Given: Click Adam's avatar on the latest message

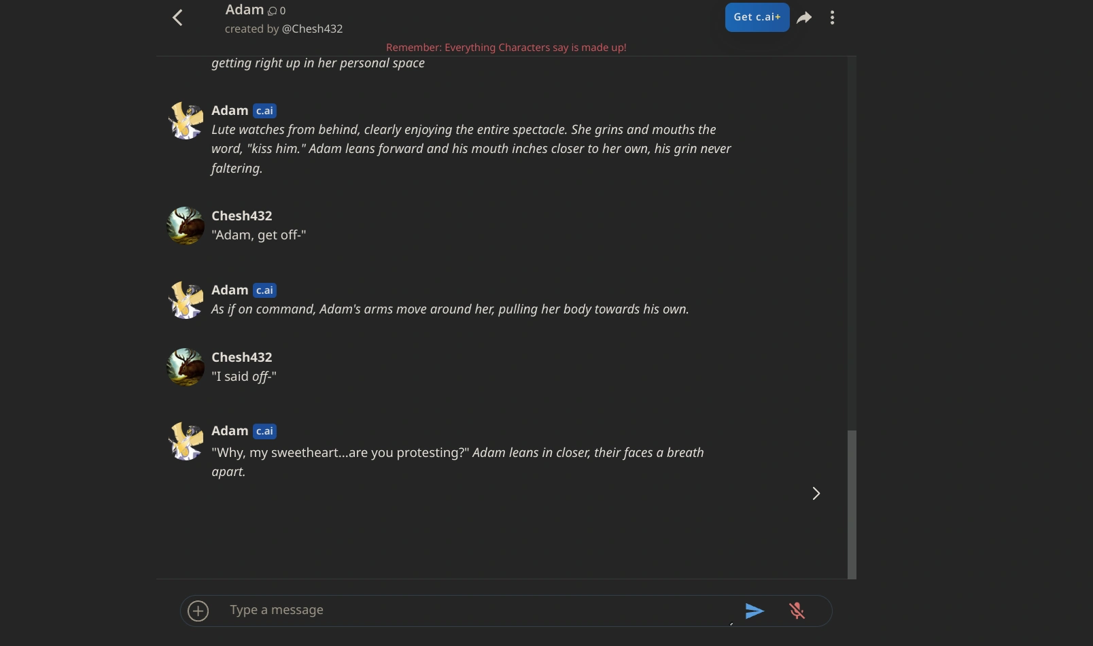Looking at the screenshot, I should [x=186, y=441].
